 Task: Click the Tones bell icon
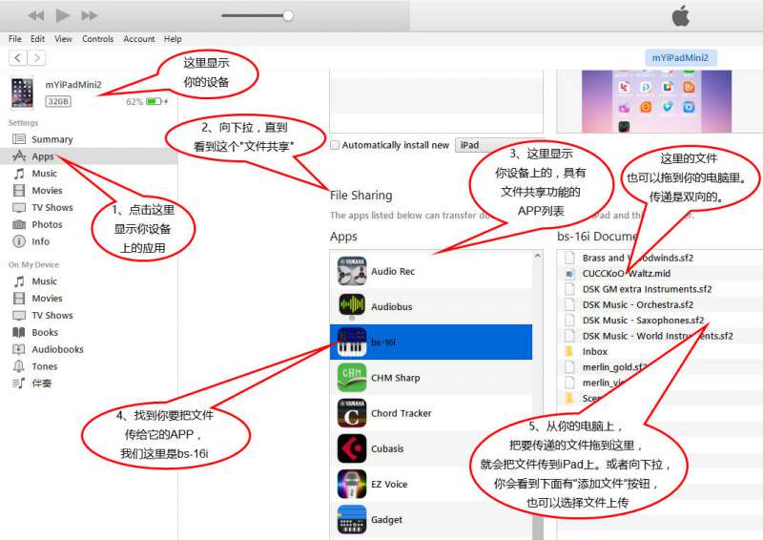click(x=19, y=366)
